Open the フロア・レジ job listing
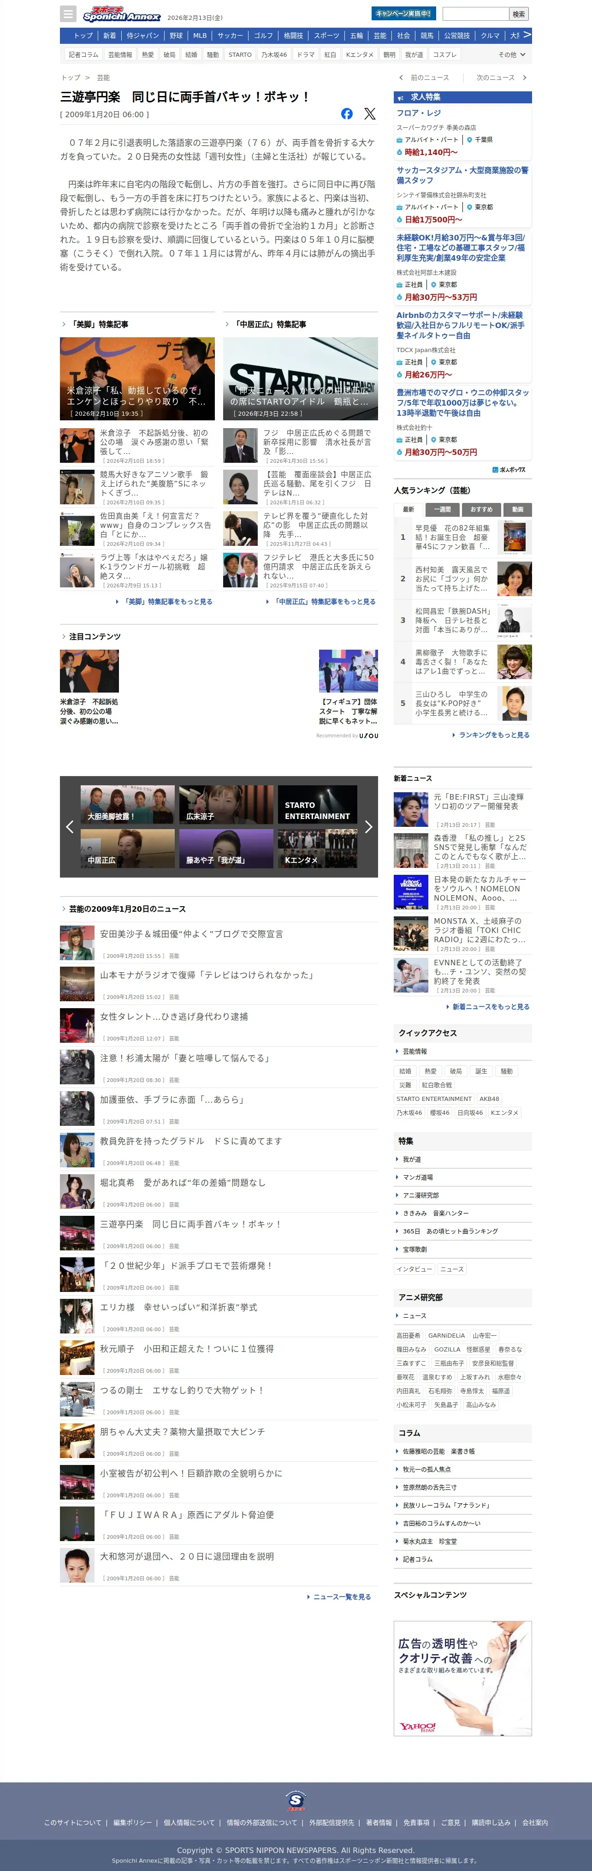 click(419, 113)
